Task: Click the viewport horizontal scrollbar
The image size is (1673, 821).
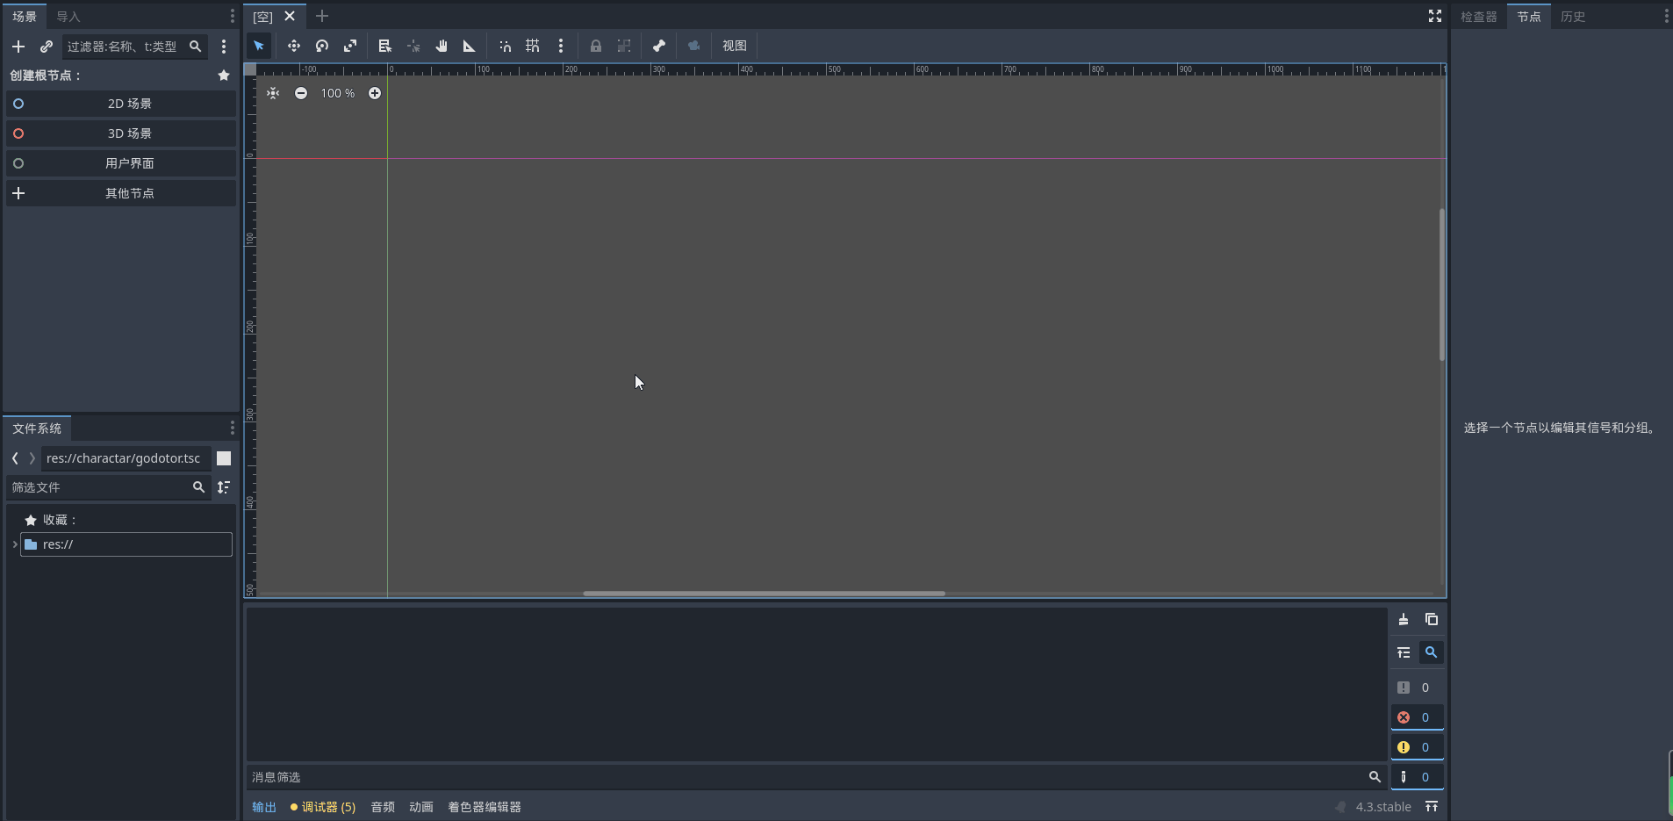Action: click(x=764, y=594)
